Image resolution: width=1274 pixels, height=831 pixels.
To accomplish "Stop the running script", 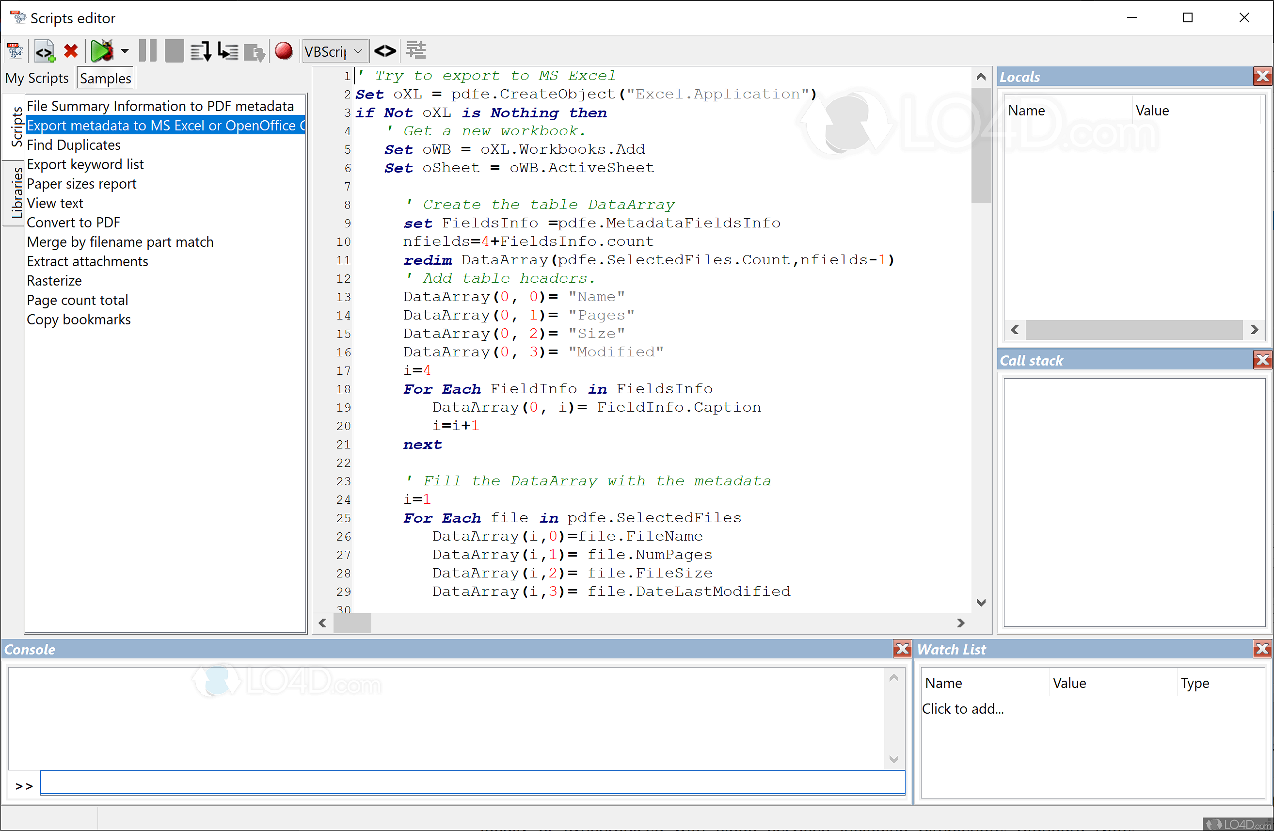I will click(174, 51).
